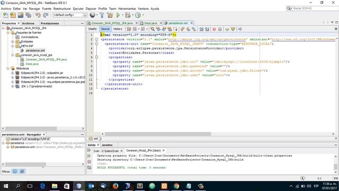Switch to the Inicio.java editor tab
The width and height of the screenshot is (339, 191).
point(150,23)
